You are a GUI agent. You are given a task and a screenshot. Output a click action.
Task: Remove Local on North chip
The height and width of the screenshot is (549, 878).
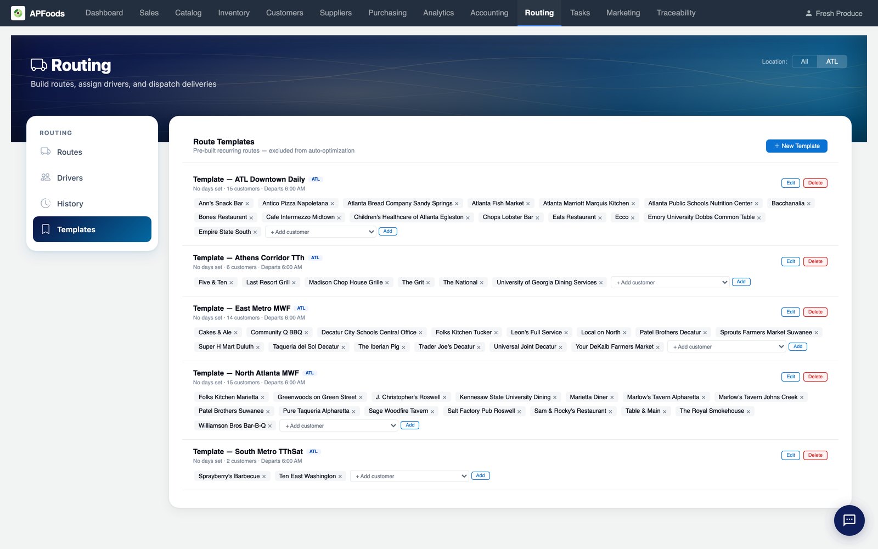tap(624, 333)
